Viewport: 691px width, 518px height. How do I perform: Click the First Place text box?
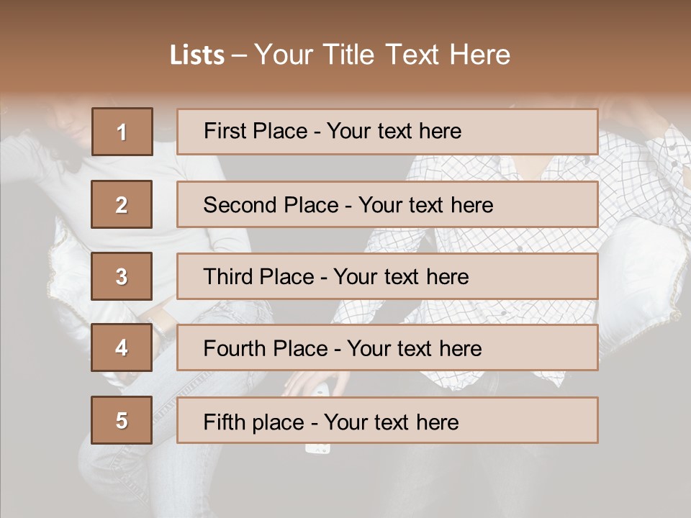(387, 132)
